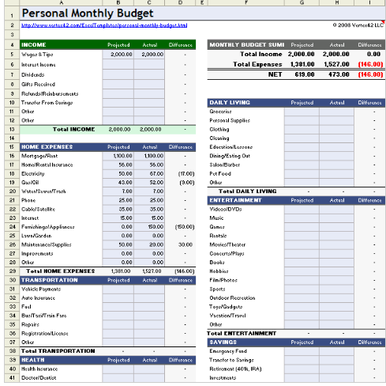Click the INCOME section header
Viewport: 386px width, 386px height.
34,45
